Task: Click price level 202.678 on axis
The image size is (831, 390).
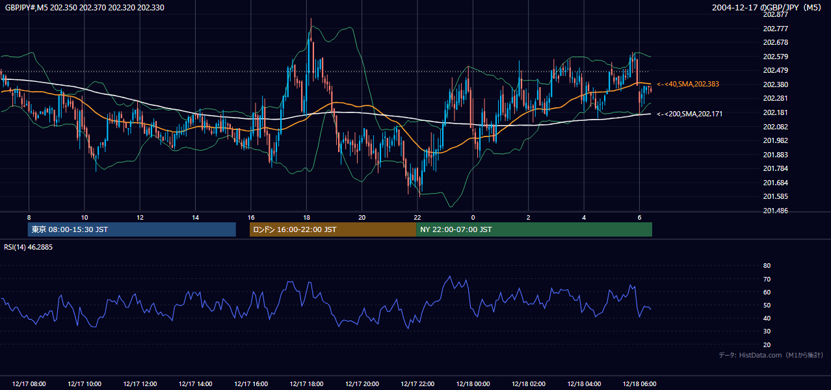Action: pos(775,42)
